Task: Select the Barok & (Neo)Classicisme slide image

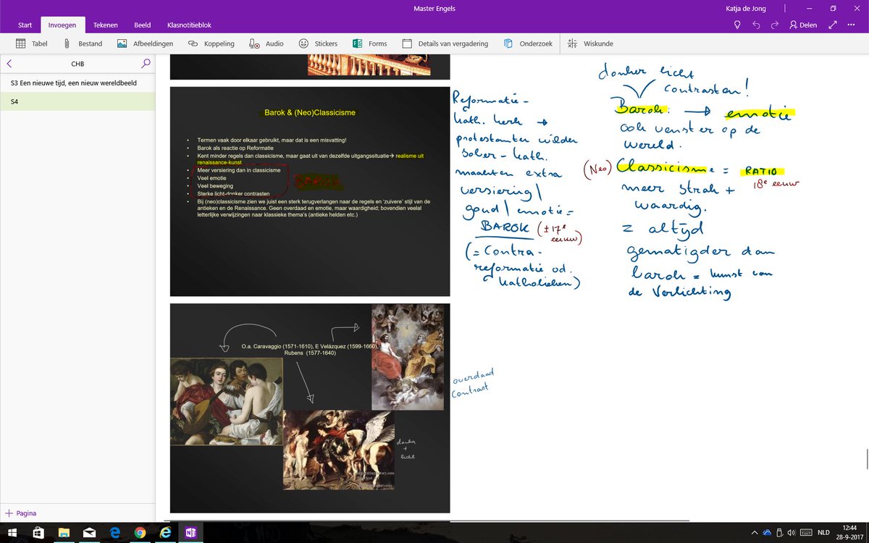Action: point(310,191)
